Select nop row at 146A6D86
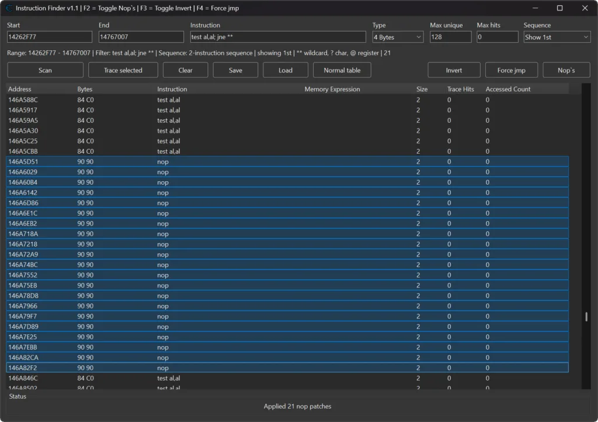598x422 pixels. [x=287, y=203]
